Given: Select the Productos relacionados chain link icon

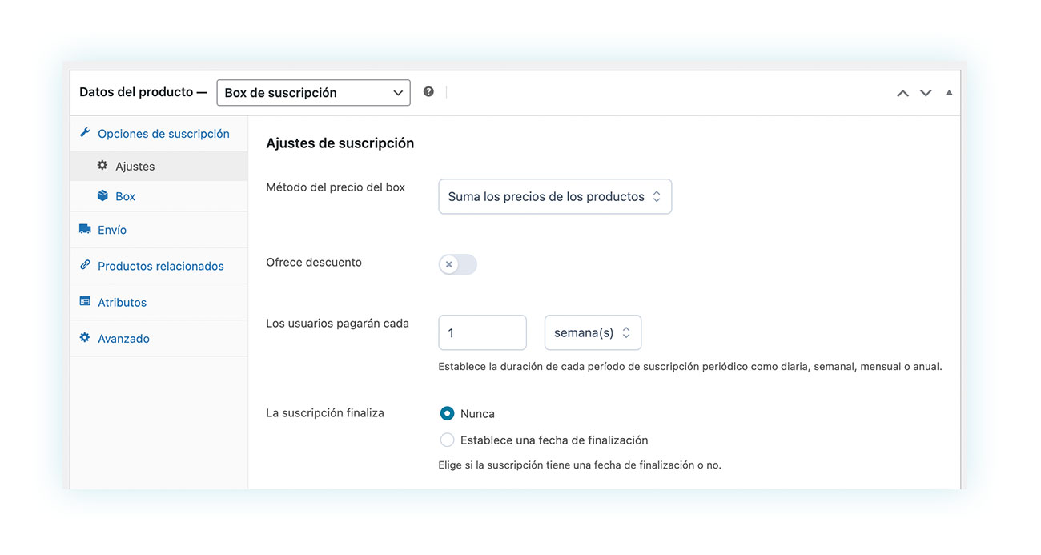Looking at the screenshot, I should [x=85, y=265].
